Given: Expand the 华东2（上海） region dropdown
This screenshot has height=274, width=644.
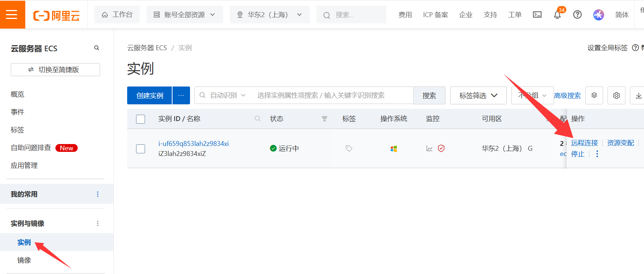Looking at the screenshot, I should (x=270, y=15).
